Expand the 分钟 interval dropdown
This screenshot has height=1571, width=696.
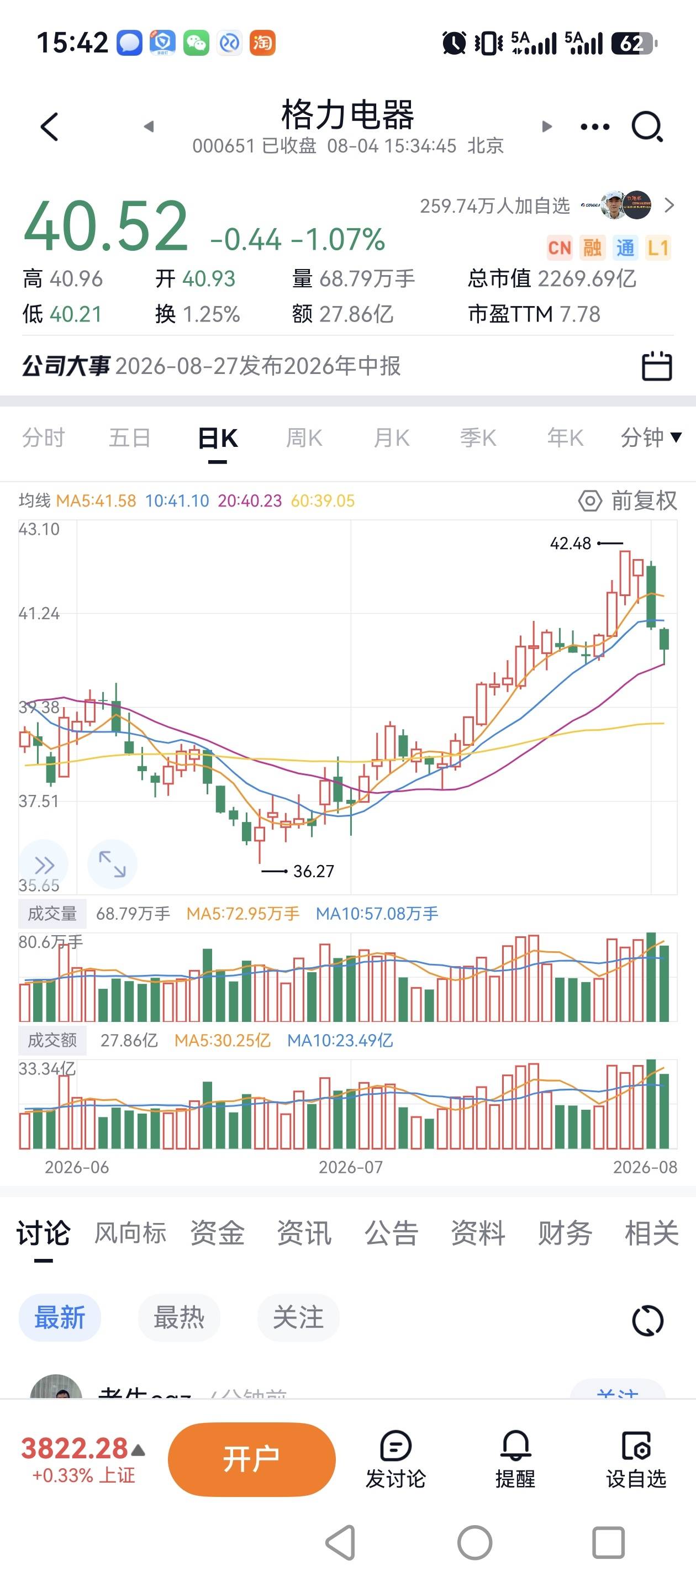click(651, 437)
